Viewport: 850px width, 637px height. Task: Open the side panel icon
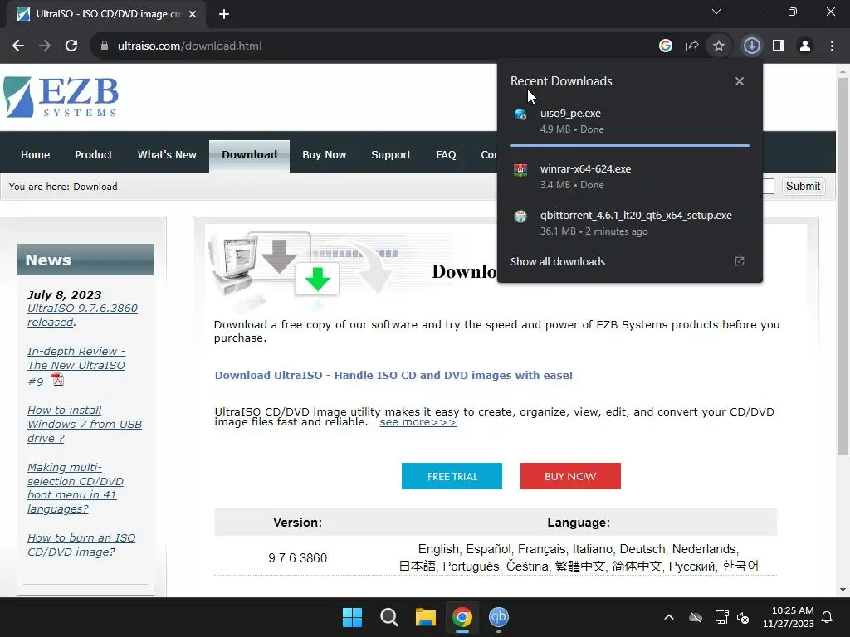(779, 46)
